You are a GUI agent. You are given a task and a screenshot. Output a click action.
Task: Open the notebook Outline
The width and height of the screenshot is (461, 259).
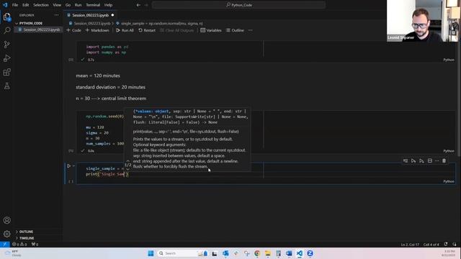pyautogui.click(x=235, y=30)
